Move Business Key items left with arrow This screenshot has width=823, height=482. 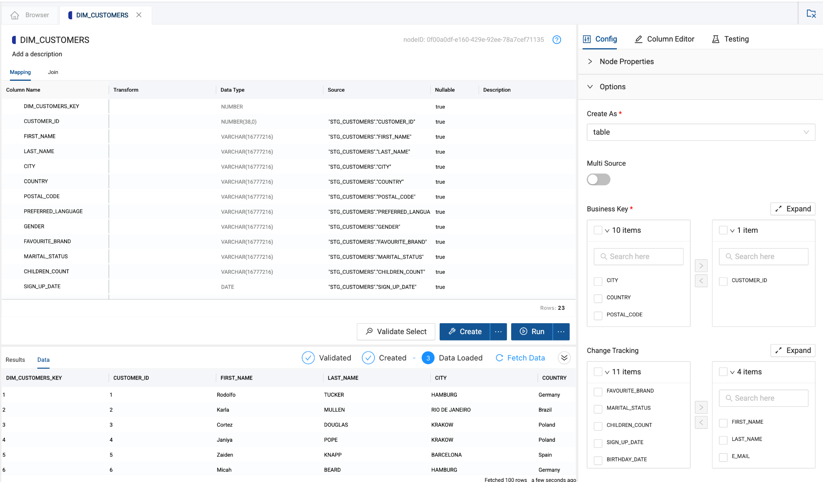coord(701,281)
